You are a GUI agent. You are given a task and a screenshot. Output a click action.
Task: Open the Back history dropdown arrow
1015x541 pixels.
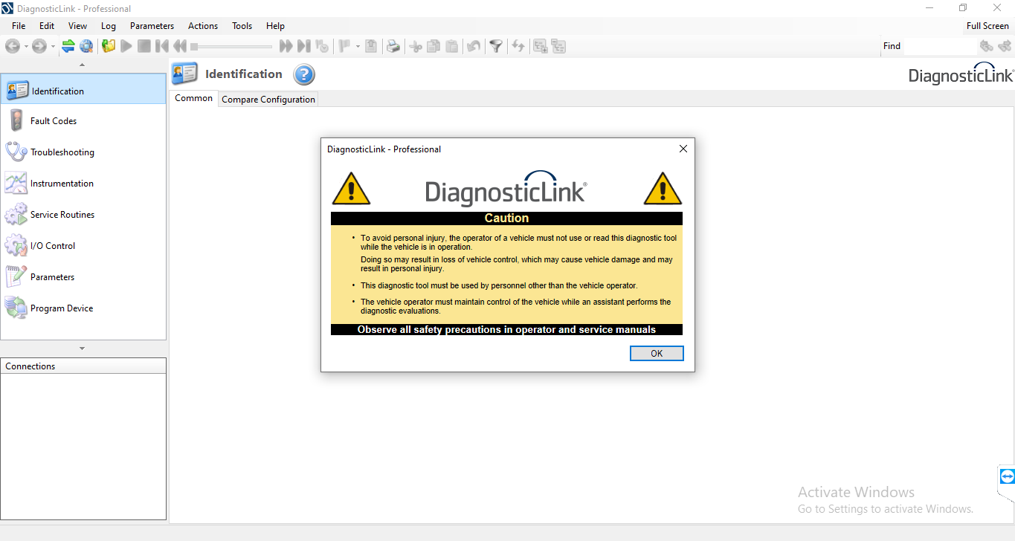pos(25,46)
